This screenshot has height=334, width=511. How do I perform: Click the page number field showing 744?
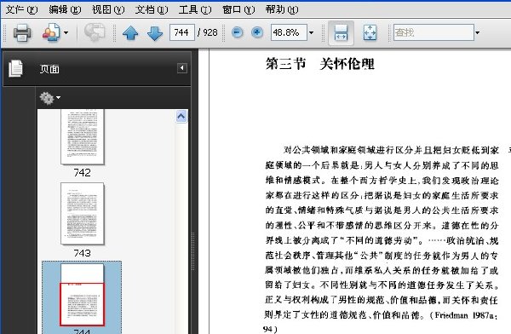click(182, 32)
